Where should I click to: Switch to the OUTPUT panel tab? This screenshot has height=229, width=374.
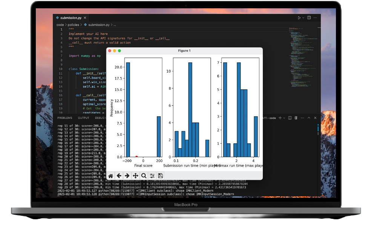click(83, 118)
